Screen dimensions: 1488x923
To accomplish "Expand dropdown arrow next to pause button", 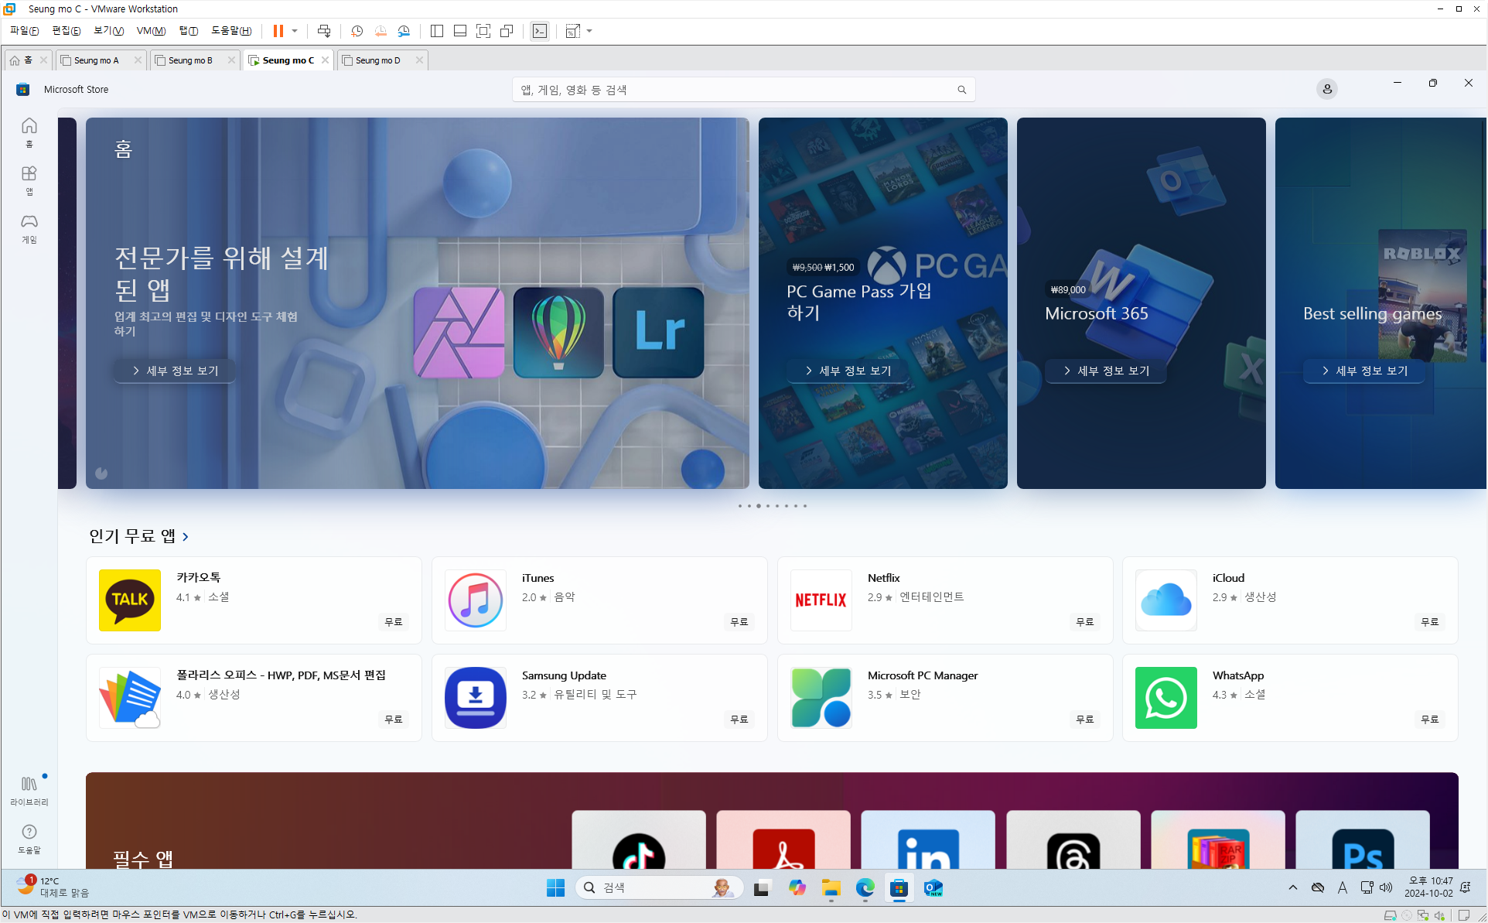I will point(295,31).
